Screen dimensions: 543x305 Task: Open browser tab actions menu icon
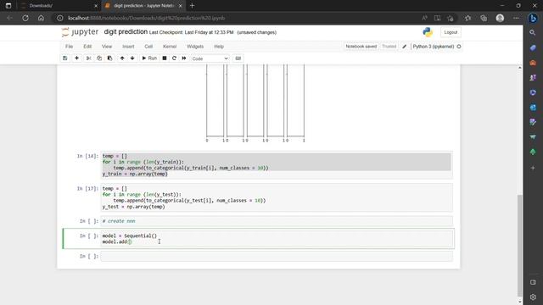coord(8,6)
